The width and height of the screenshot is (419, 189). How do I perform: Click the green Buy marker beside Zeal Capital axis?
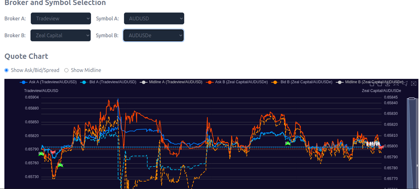[288, 143]
